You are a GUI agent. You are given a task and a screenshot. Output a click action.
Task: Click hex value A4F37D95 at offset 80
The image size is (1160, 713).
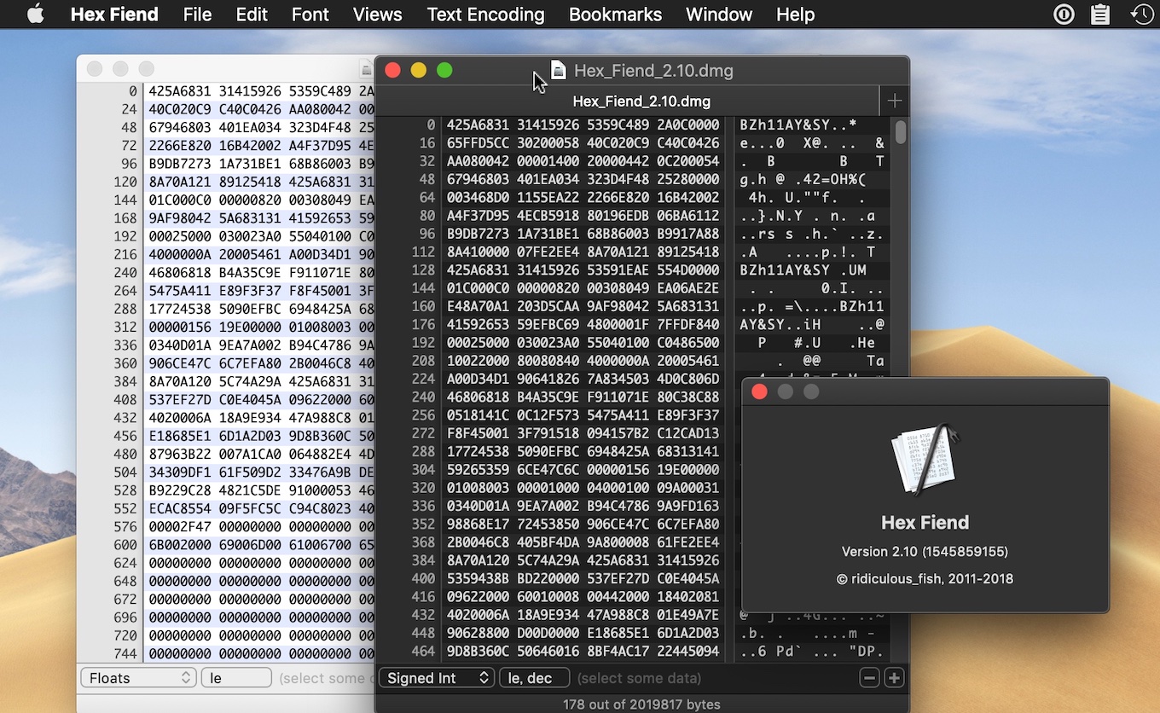point(478,216)
